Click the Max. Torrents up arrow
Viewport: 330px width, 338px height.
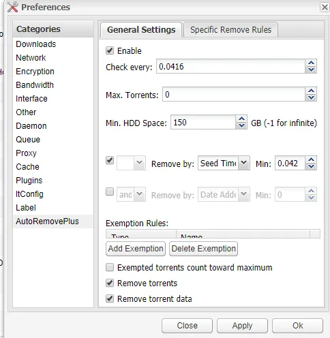click(x=311, y=91)
